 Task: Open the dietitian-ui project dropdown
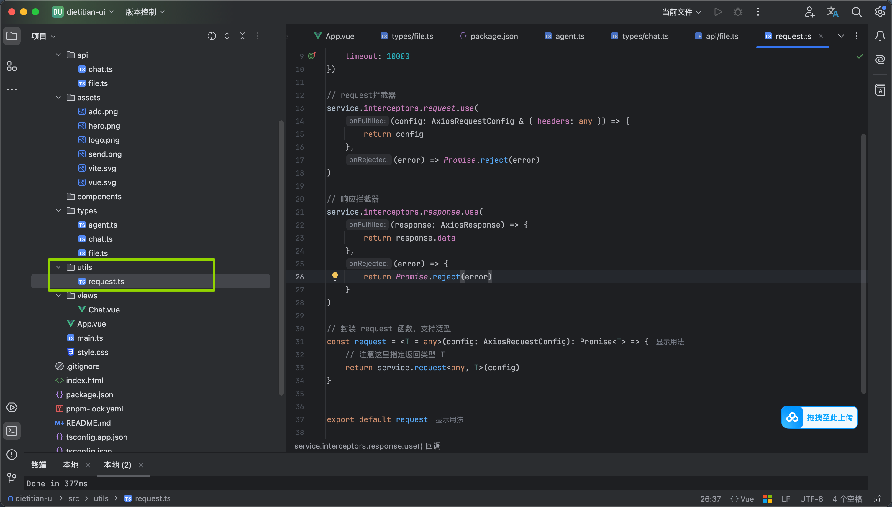pyautogui.click(x=83, y=12)
